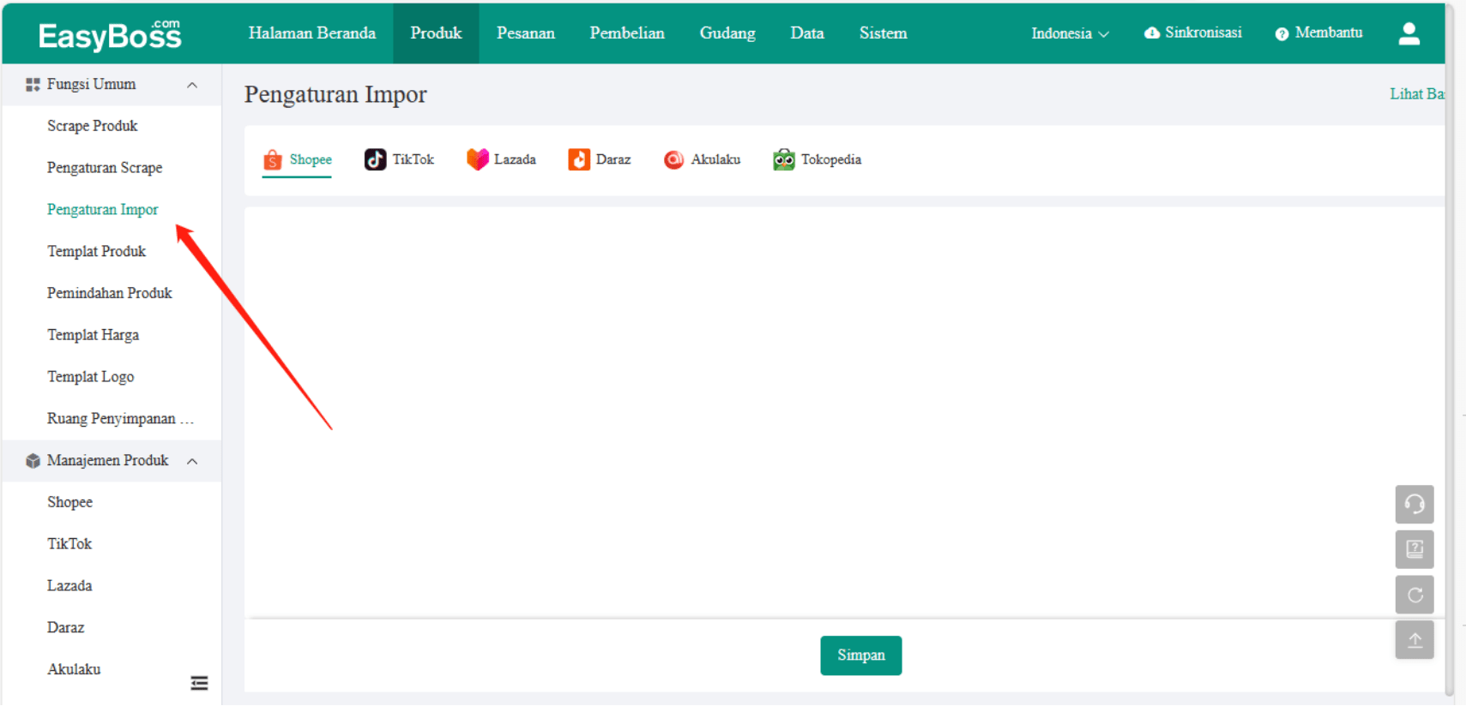Click the back-to-top arrow floating button
1466x706 pixels.
[x=1415, y=640]
